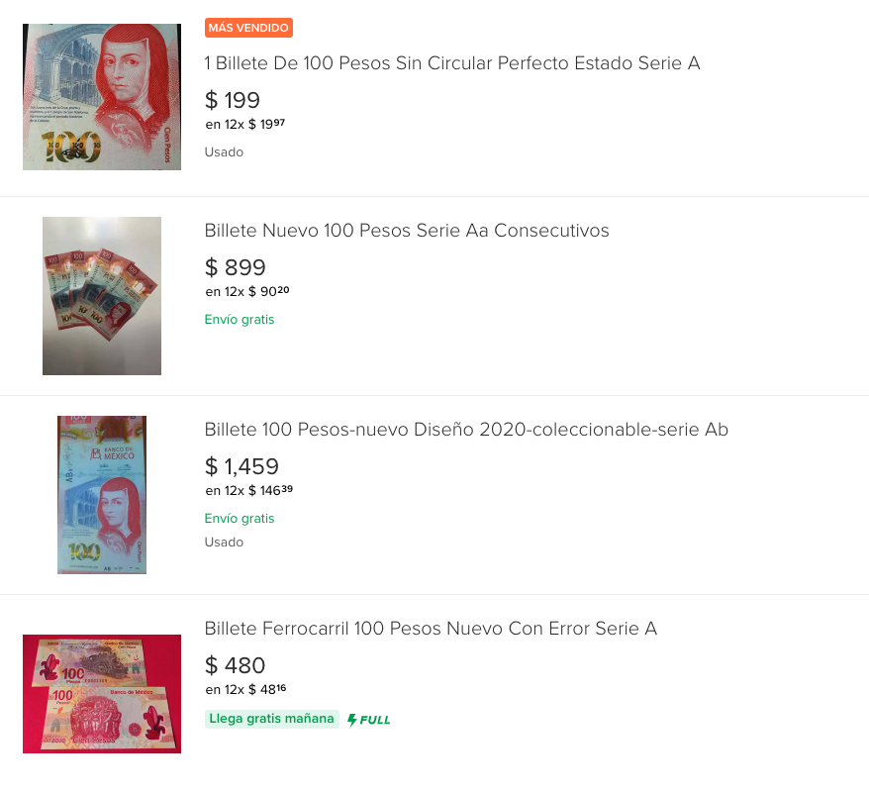869x792 pixels.
Task: Open Billete Nuevo Serie Aa Consecutivos listing
Action: pyautogui.click(x=407, y=231)
